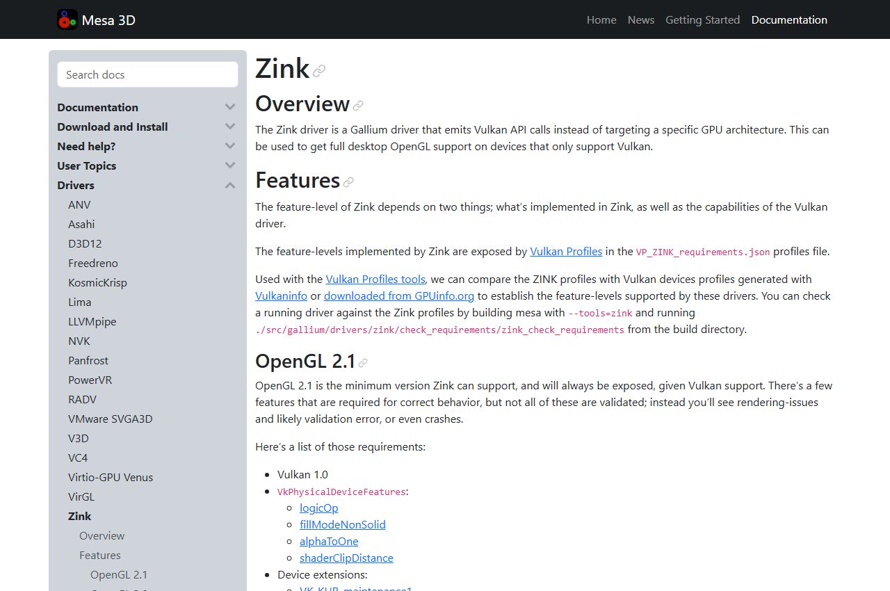Screen dimensions: 890x591
Task: Click the zink_check_requirements path code text
Action: [x=439, y=330]
